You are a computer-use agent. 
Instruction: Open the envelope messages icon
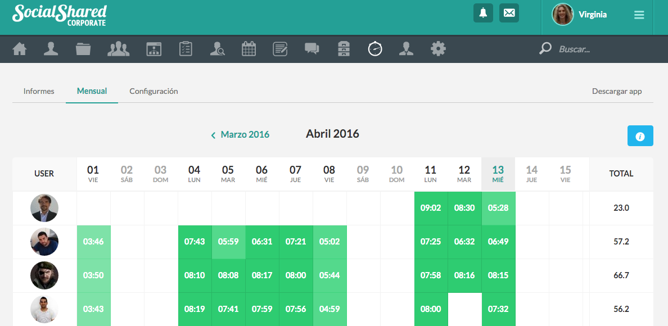[509, 13]
